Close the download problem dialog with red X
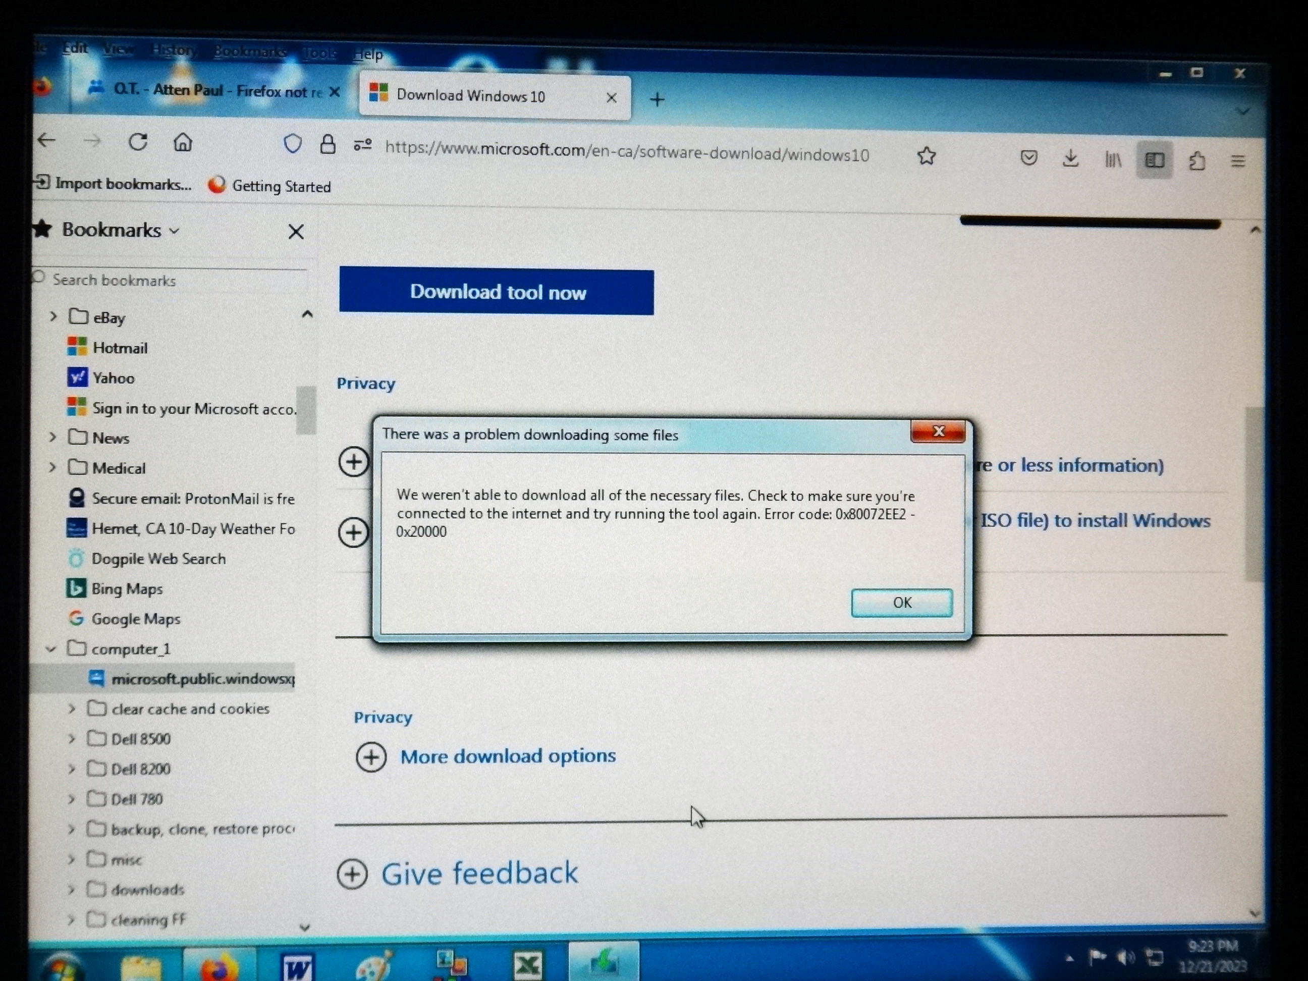The width and height of the screenshot is (1308, 981). 938,431
